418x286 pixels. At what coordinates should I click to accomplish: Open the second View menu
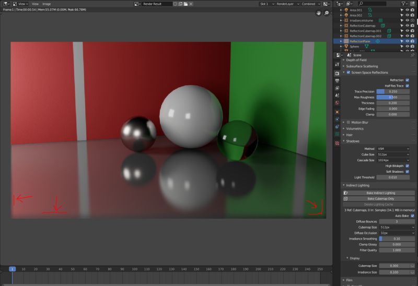click(x=35, y=4)
